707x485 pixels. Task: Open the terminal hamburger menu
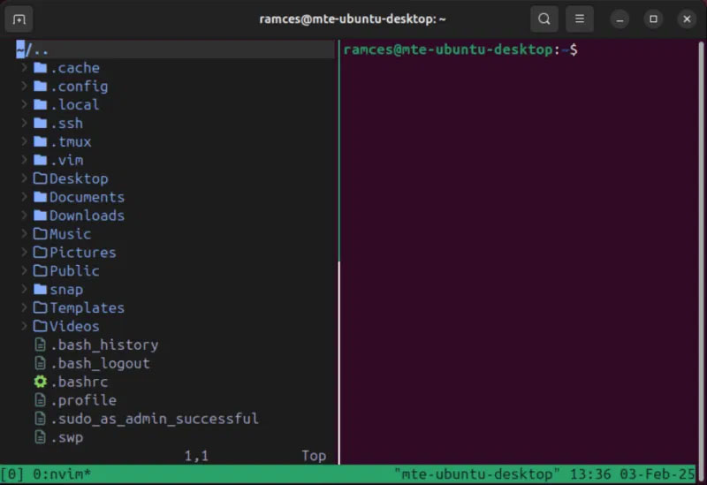click(x=580, y=19)
